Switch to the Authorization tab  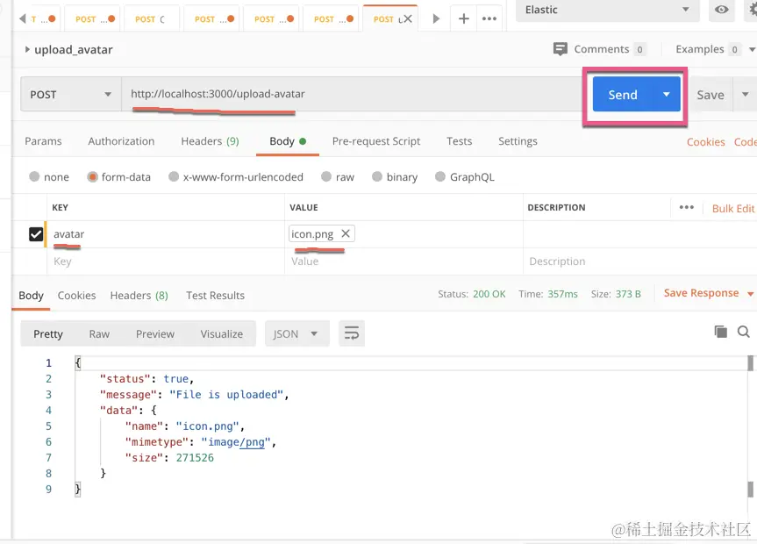[121, 141]
